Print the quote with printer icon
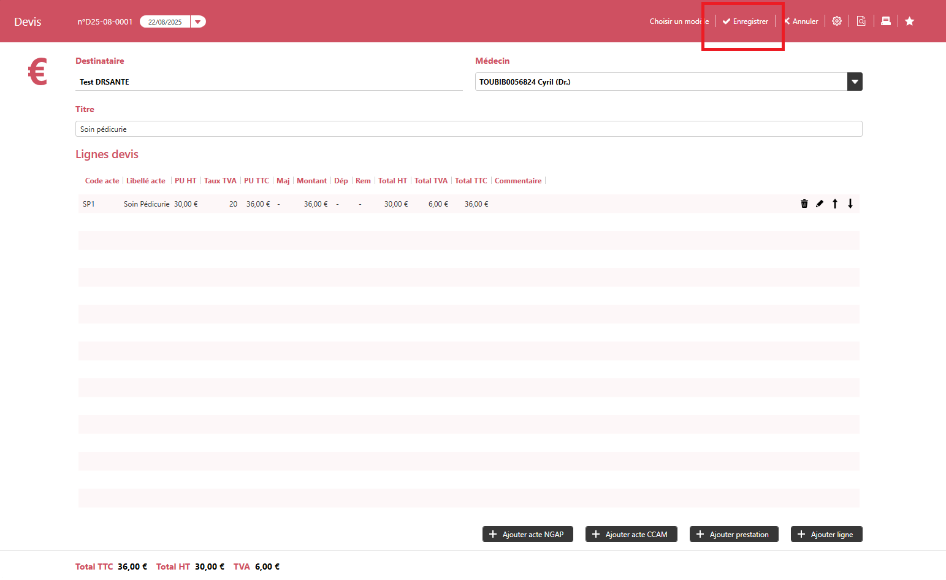This screenshot has width=946, height=580. point(886,21)
